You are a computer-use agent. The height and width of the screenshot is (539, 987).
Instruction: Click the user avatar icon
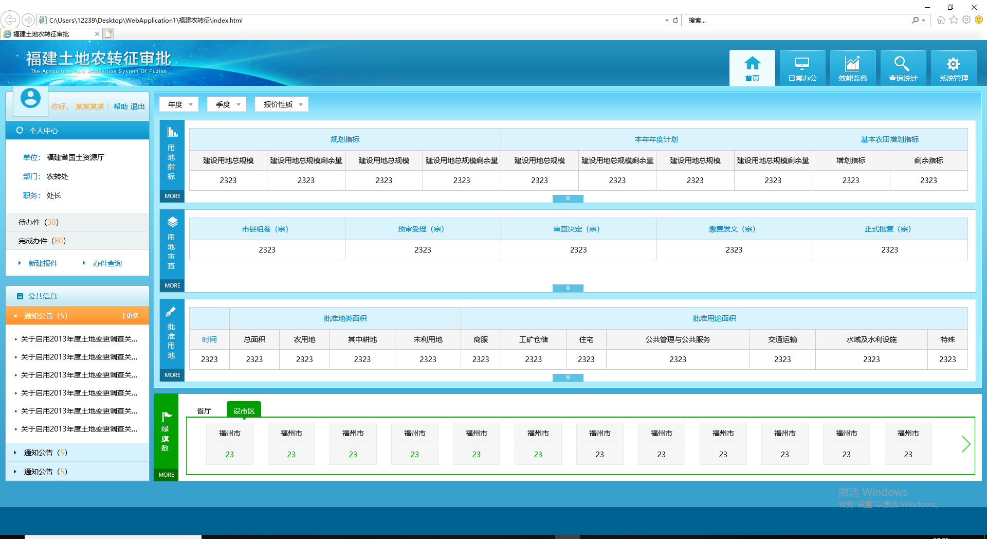tap(30, 98)
